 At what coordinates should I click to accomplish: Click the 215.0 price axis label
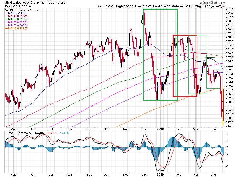coord(230,126)
